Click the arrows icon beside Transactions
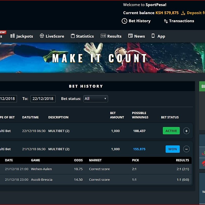The image size is (205, 205). pyautogui.click(x=166, y=21)
